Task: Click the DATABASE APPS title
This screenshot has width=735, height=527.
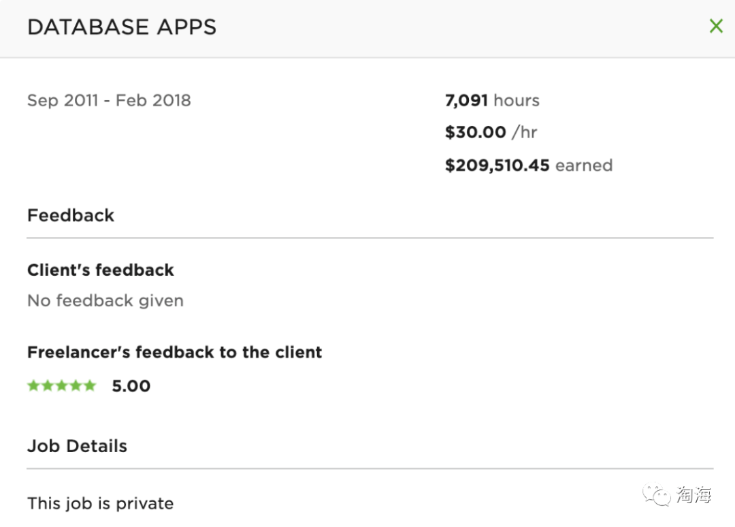Action: pos(122,27)
